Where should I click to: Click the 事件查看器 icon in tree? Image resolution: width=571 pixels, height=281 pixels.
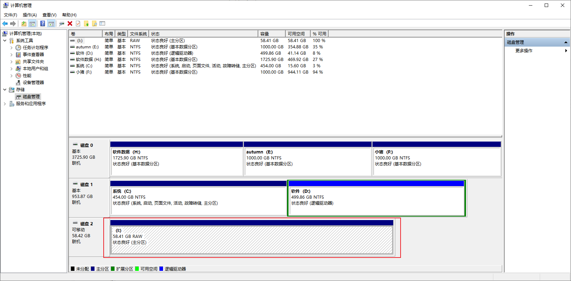coord(18,55)
